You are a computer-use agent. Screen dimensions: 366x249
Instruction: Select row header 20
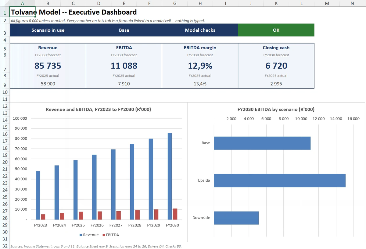pos(5,162)
